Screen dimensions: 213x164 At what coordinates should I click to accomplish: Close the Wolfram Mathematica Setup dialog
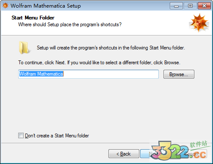pos(204,6)
